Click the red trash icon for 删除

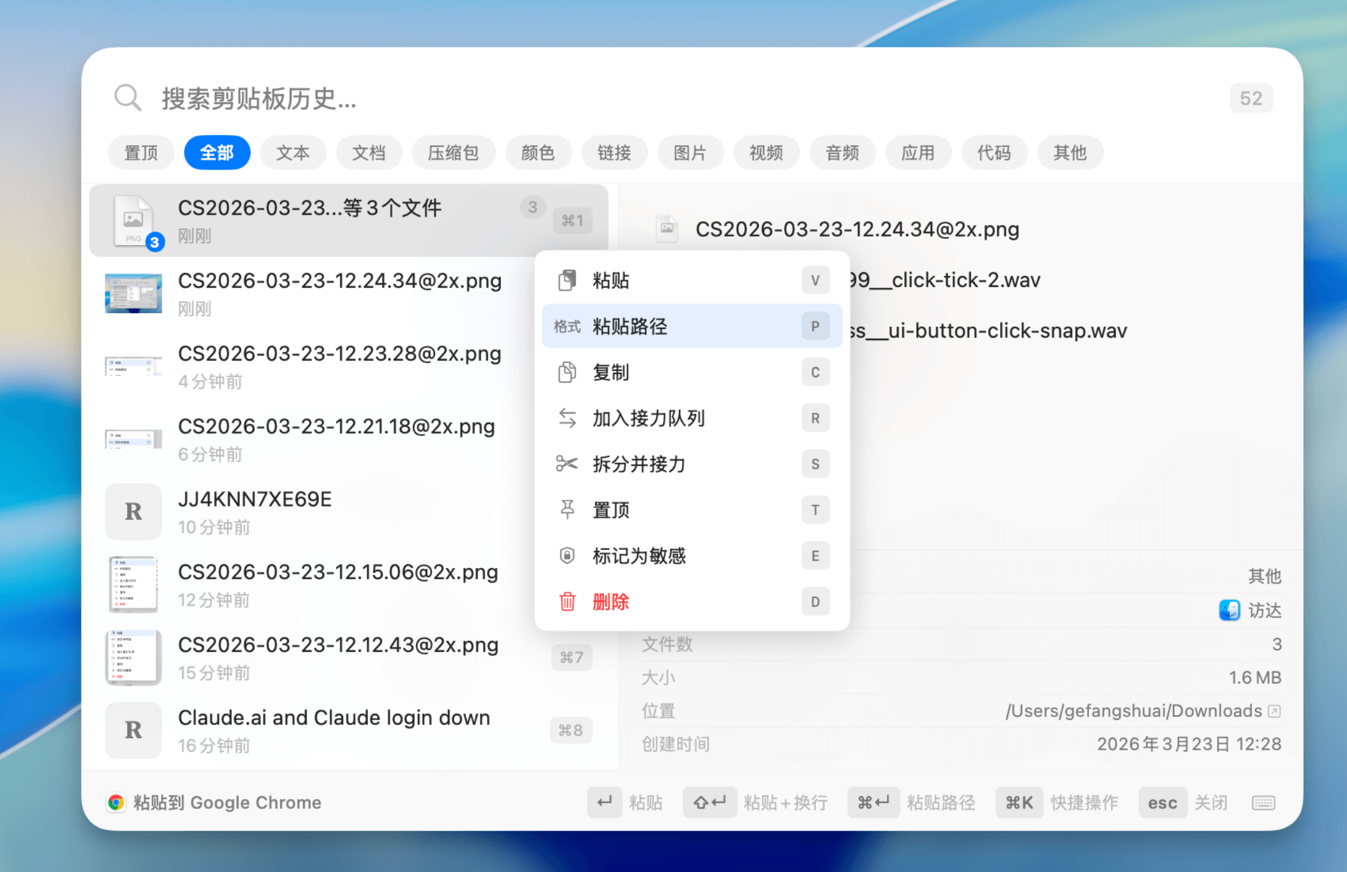[x=567, y=601]
